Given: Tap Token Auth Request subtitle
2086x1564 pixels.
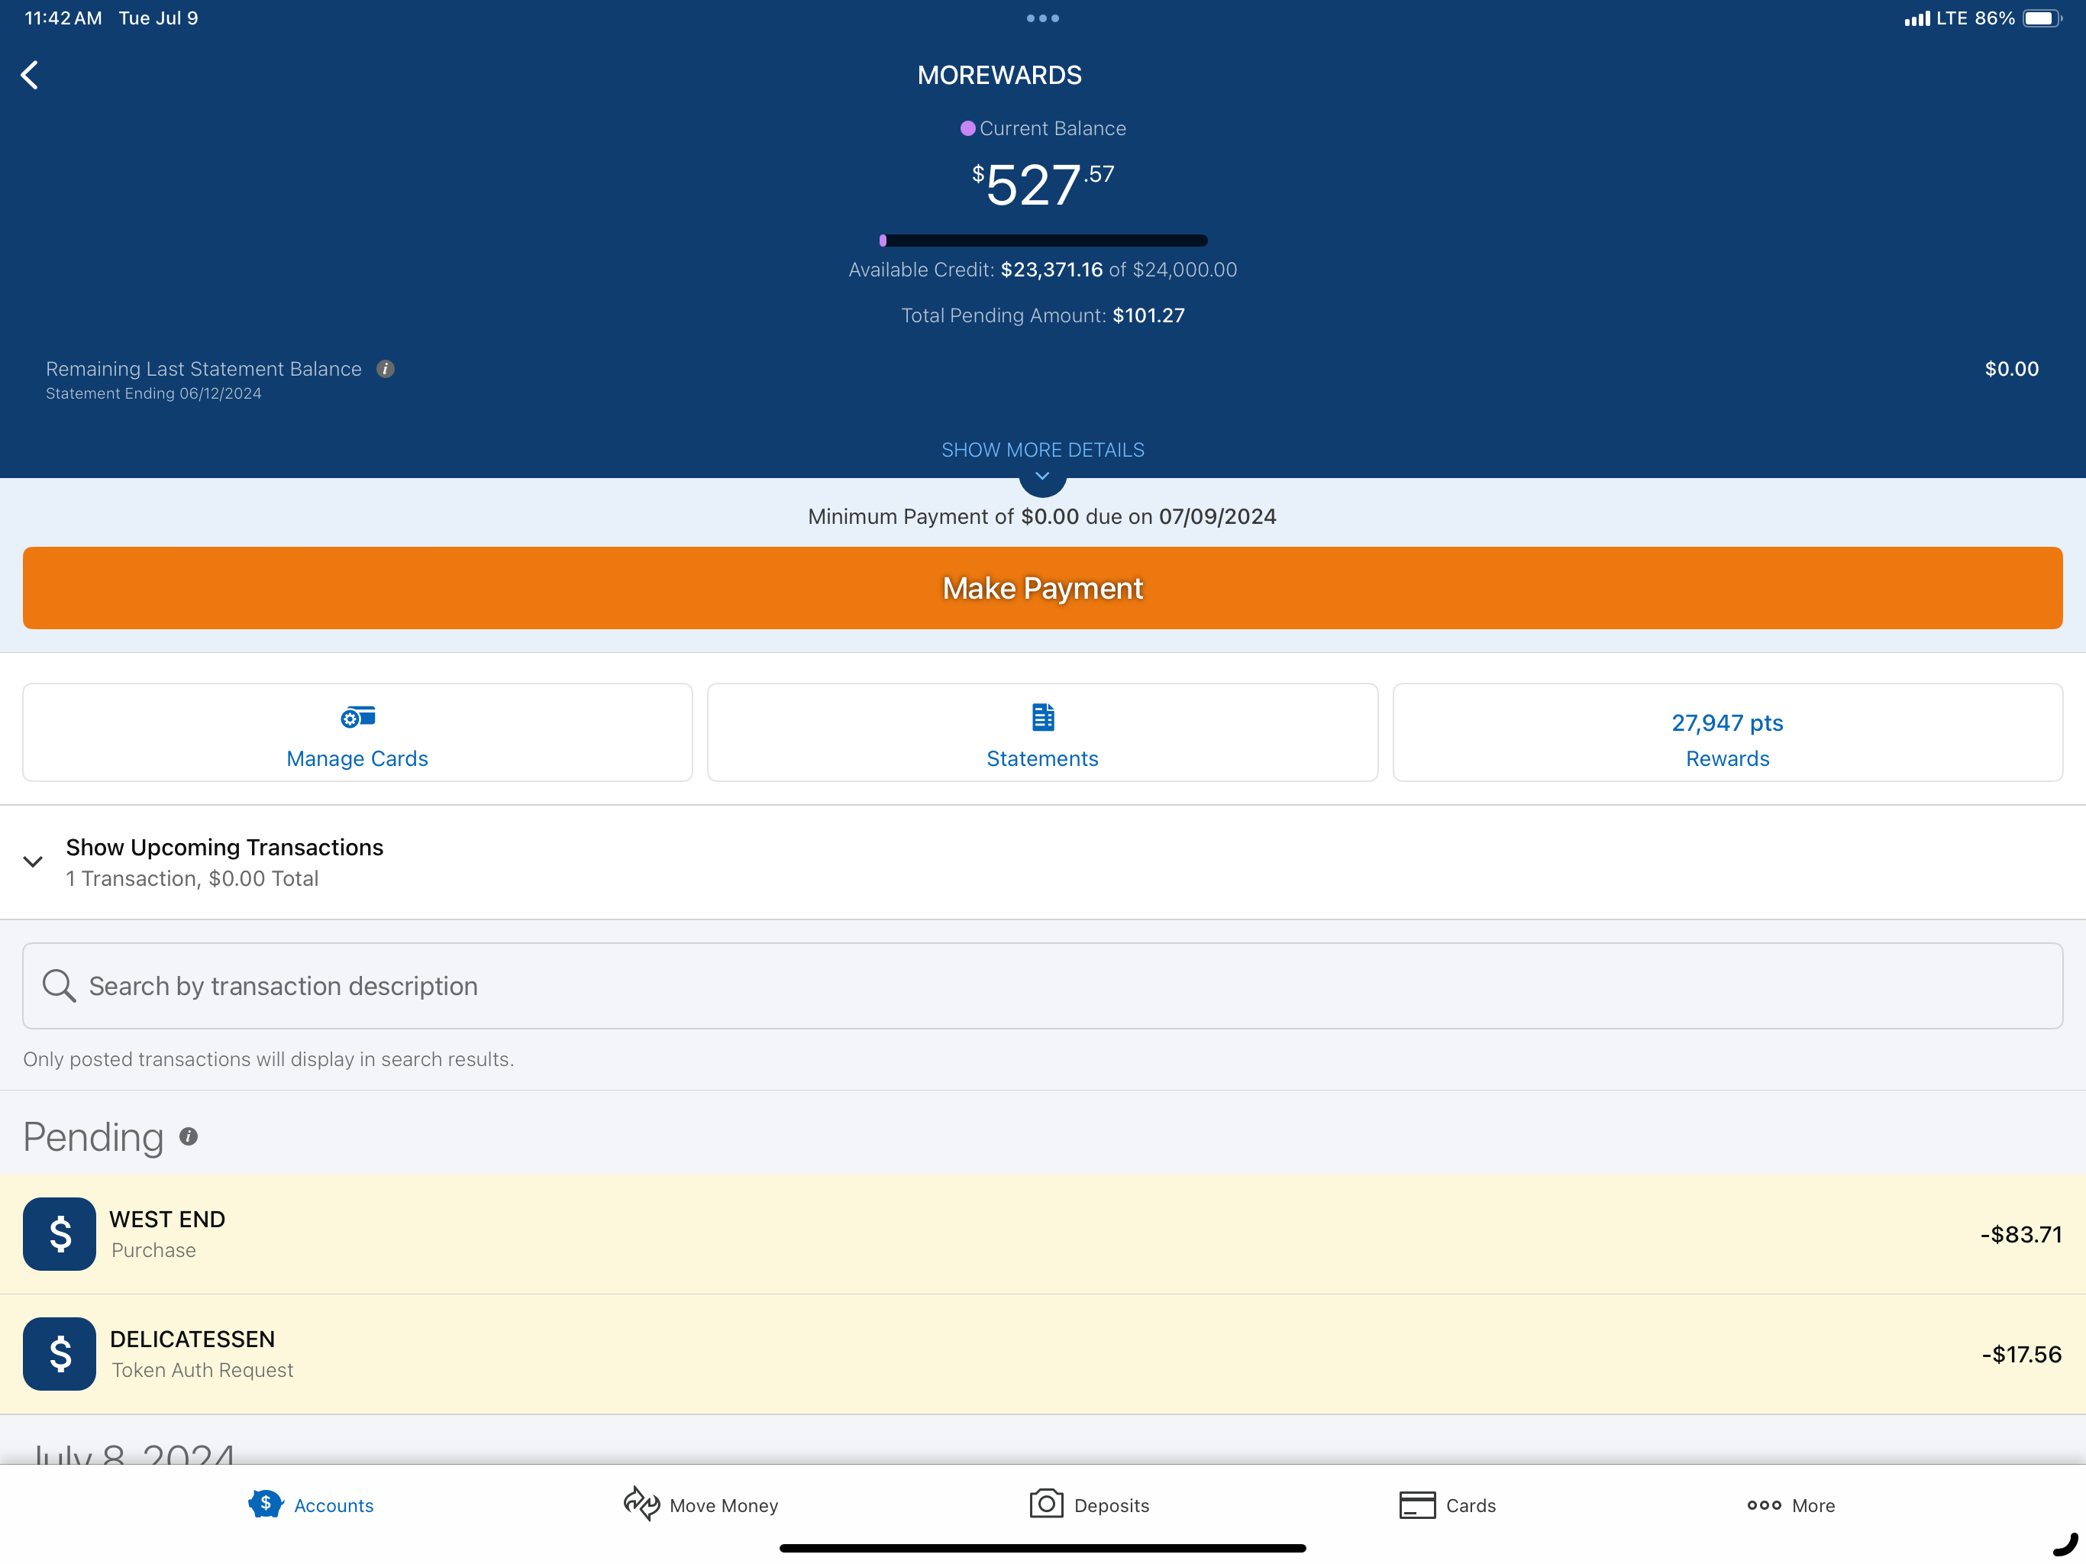Looking at the screenshot, I should click(x=203, y=1370).
